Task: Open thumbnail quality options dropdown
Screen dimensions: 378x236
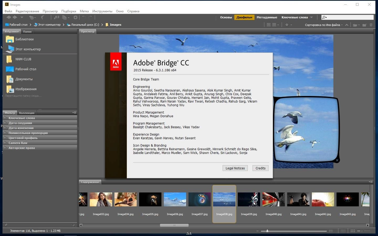Action: coord(276,25)
